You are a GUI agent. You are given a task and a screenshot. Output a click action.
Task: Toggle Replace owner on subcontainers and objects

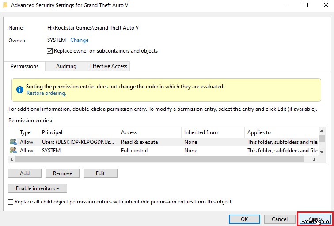click(x=49, y=51)
